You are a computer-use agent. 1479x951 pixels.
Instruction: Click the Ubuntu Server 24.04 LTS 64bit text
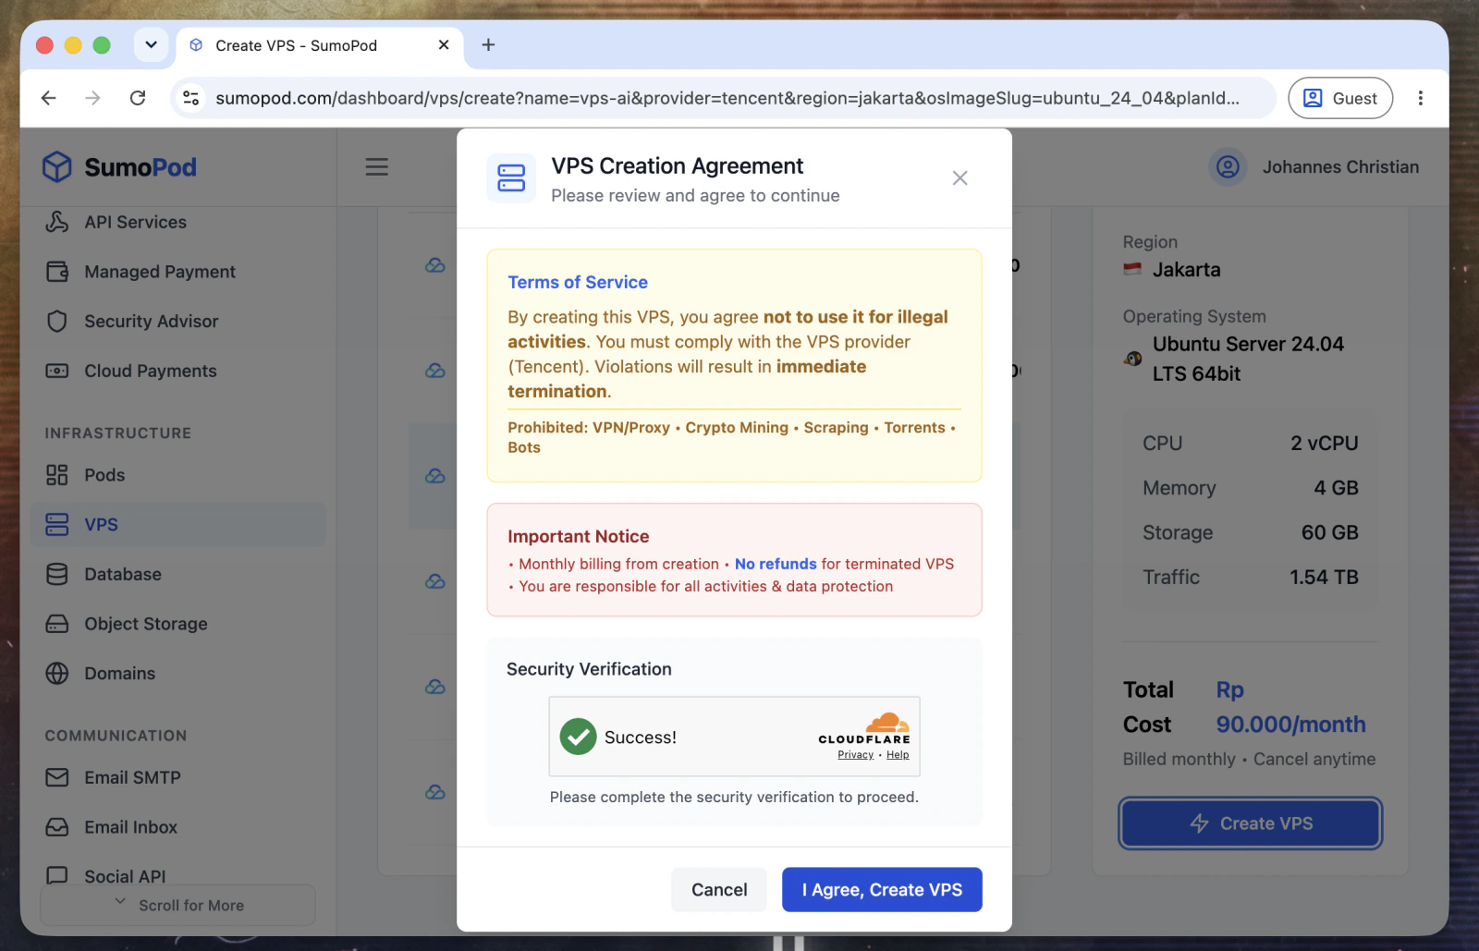click(1248, 359)
